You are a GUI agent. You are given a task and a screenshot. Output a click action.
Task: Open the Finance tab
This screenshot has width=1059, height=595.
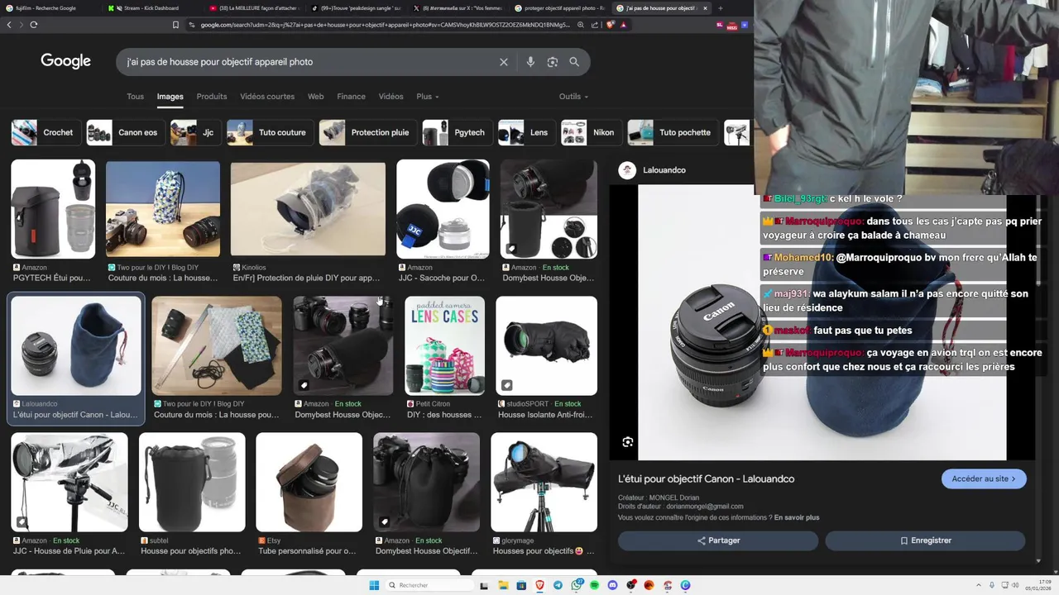pyautogui.click(x=351, y=97)
